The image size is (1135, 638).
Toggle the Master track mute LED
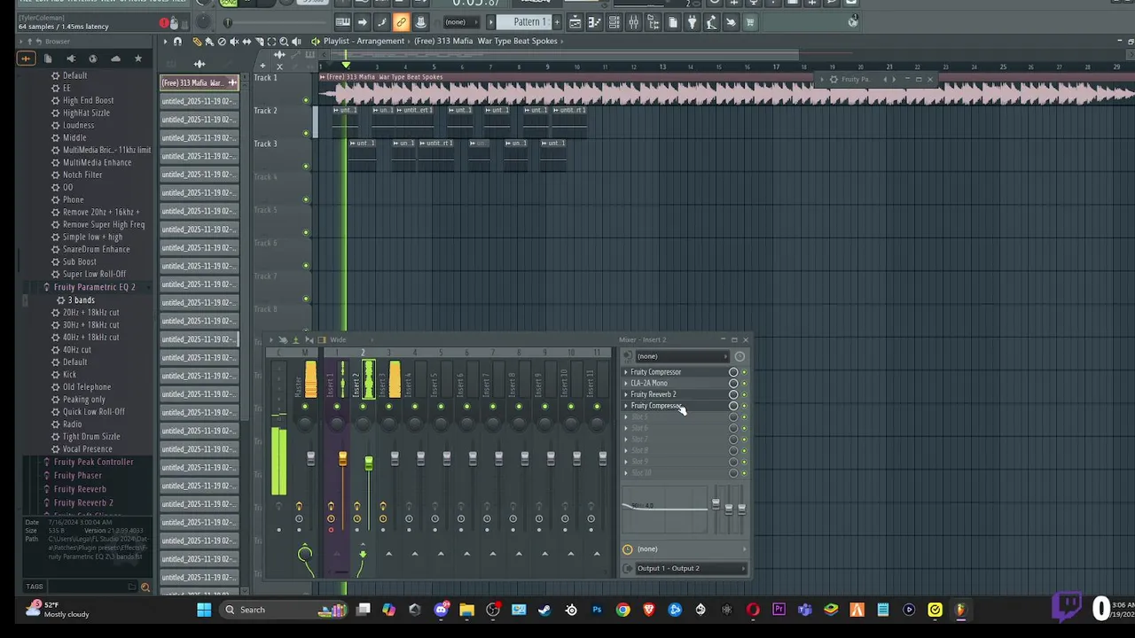305,407
